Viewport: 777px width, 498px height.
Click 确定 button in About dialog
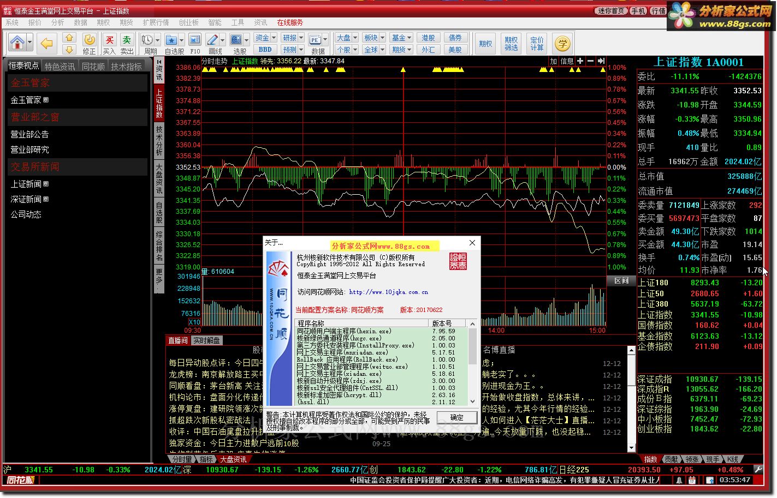tap(456, 418)
